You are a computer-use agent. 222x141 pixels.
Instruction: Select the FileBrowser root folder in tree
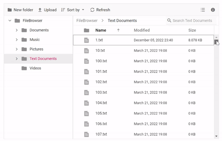tap(33, 21)
